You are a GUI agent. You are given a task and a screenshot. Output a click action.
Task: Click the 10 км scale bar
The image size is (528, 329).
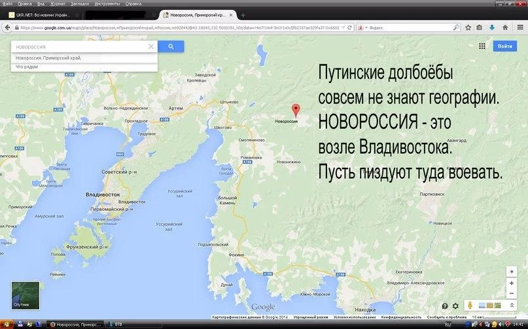pos(494,317)
